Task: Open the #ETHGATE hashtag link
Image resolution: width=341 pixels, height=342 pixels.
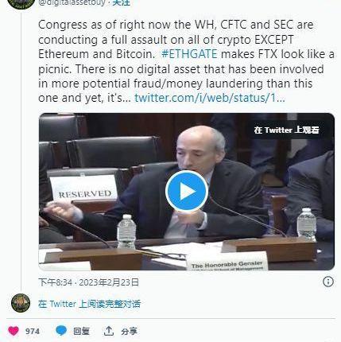Action: pyautogui.click(x=189, y=54)
